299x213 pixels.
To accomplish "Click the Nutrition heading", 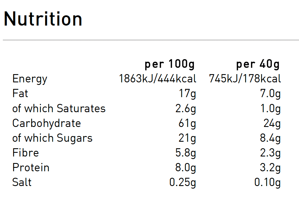I will [x=43, y=19].
